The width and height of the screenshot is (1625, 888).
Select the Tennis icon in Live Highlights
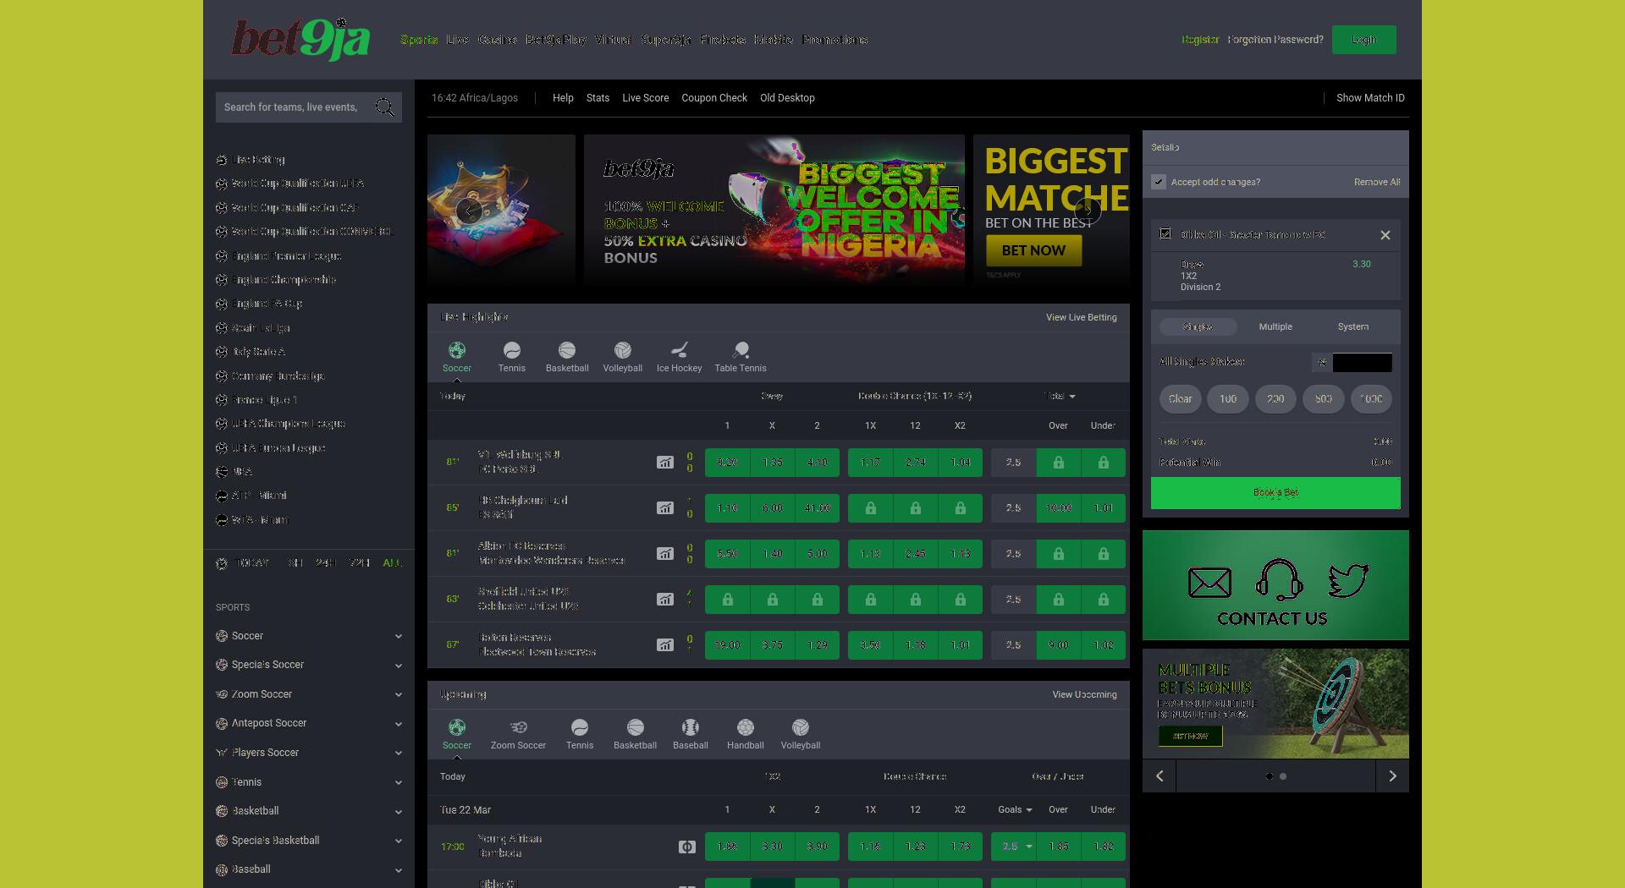click(x=512, y=350)
